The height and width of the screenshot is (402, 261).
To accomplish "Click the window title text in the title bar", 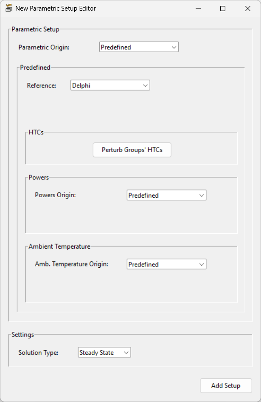I will point(56,8).
